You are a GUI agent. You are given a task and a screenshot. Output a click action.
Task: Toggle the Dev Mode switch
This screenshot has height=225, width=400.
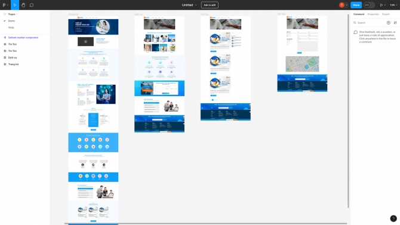click(369, 5)
